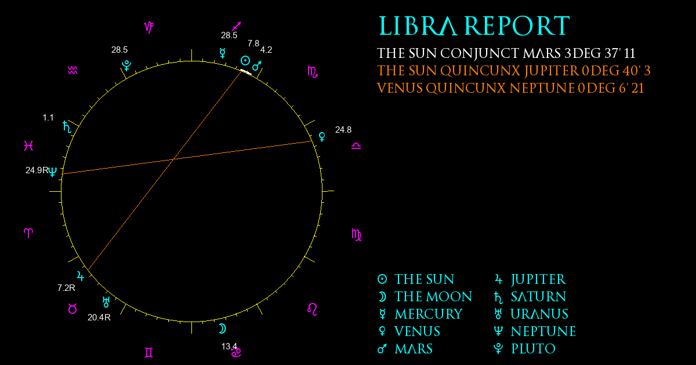Select the Sun glyph on the chart wheel
The height and width of the screenshot is (365, 696).
pyautogui.click(x=245, y=61)
